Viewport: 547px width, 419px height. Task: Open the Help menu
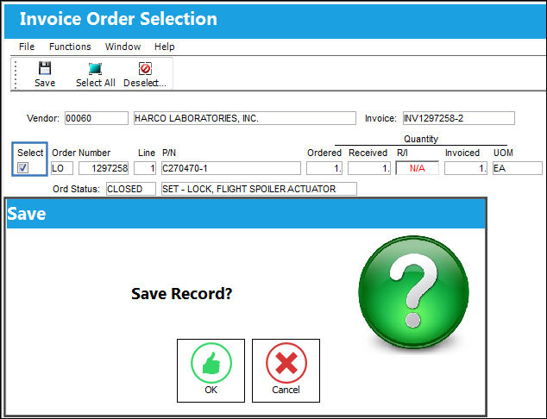tap(164, 47)
